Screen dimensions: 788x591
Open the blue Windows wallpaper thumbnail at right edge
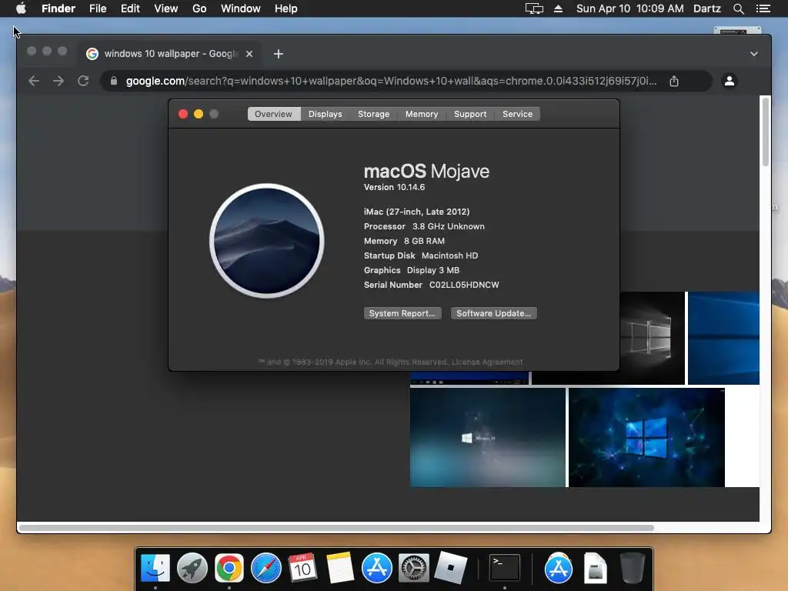pos(723,339)
